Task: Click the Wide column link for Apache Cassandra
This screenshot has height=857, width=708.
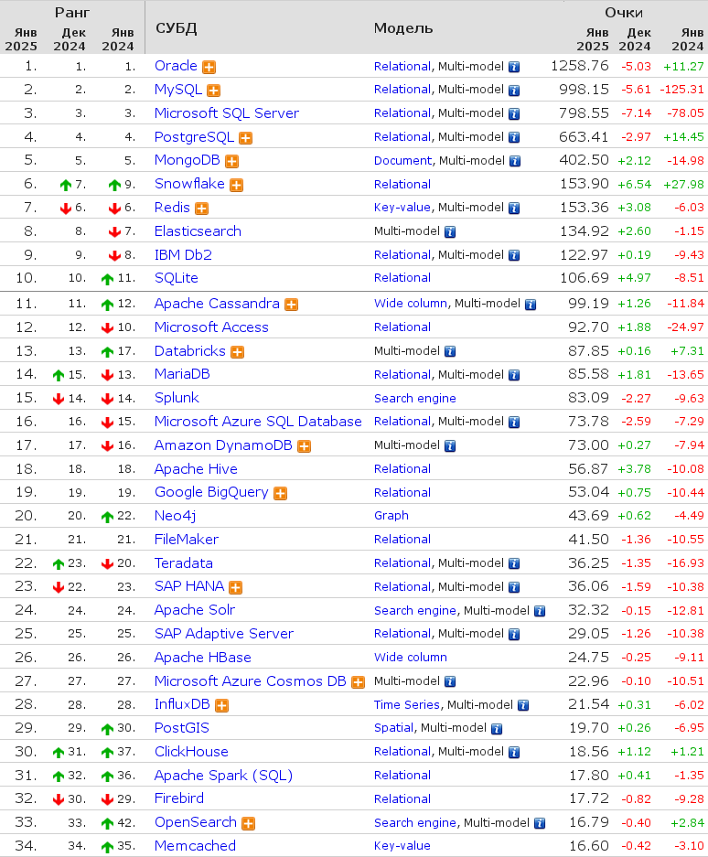Action: tap(411, 304)
